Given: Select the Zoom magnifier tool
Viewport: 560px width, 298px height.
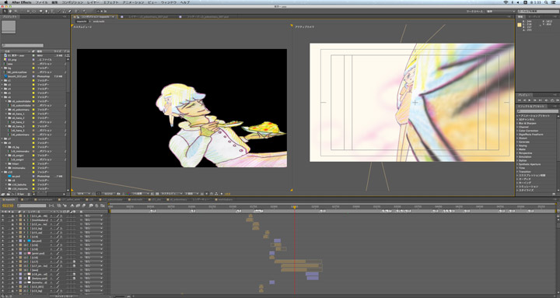Looking at the screenshot, I should click(16, 11).
